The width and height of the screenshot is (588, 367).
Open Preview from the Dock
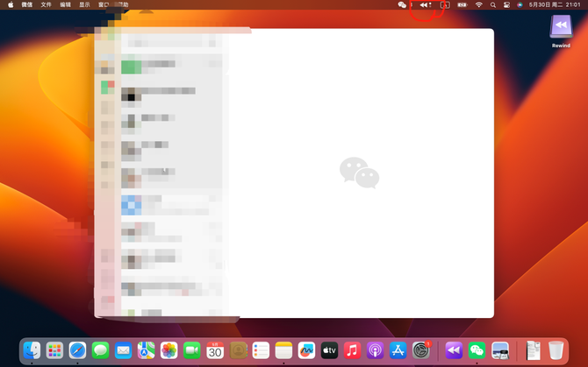click(500, 350)
